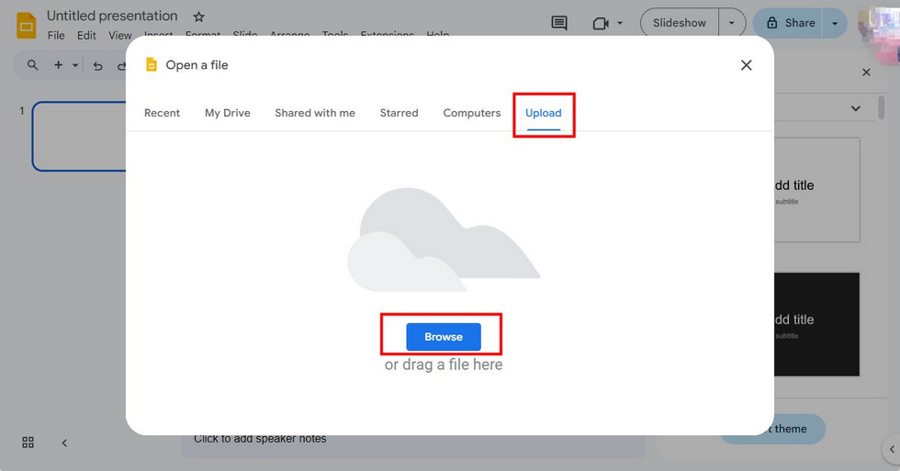Click the themes panel scrollbar
Image resolution: width=900 pixels, height=471 pixels.
click(x=881, y=107)
